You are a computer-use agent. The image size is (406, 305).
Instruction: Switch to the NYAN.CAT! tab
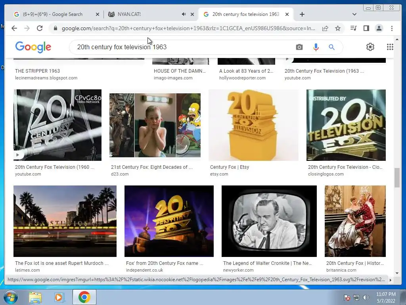(x=129, y=14)
